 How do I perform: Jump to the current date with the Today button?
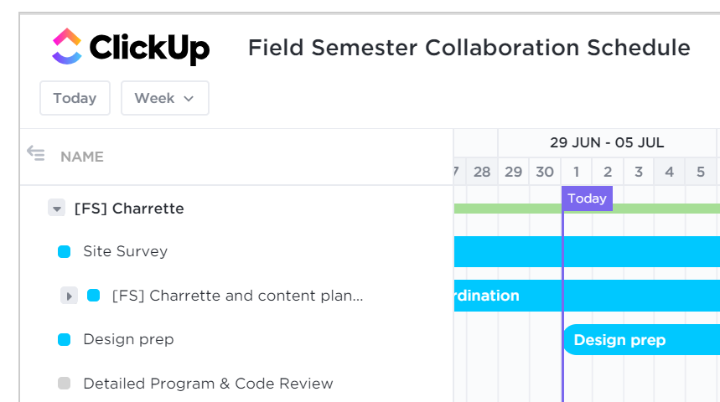(x=75, y=98)
